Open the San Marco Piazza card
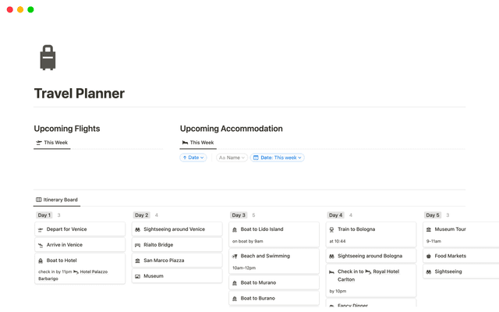Viewport: 499px width, 312px height. coord(164,261)
